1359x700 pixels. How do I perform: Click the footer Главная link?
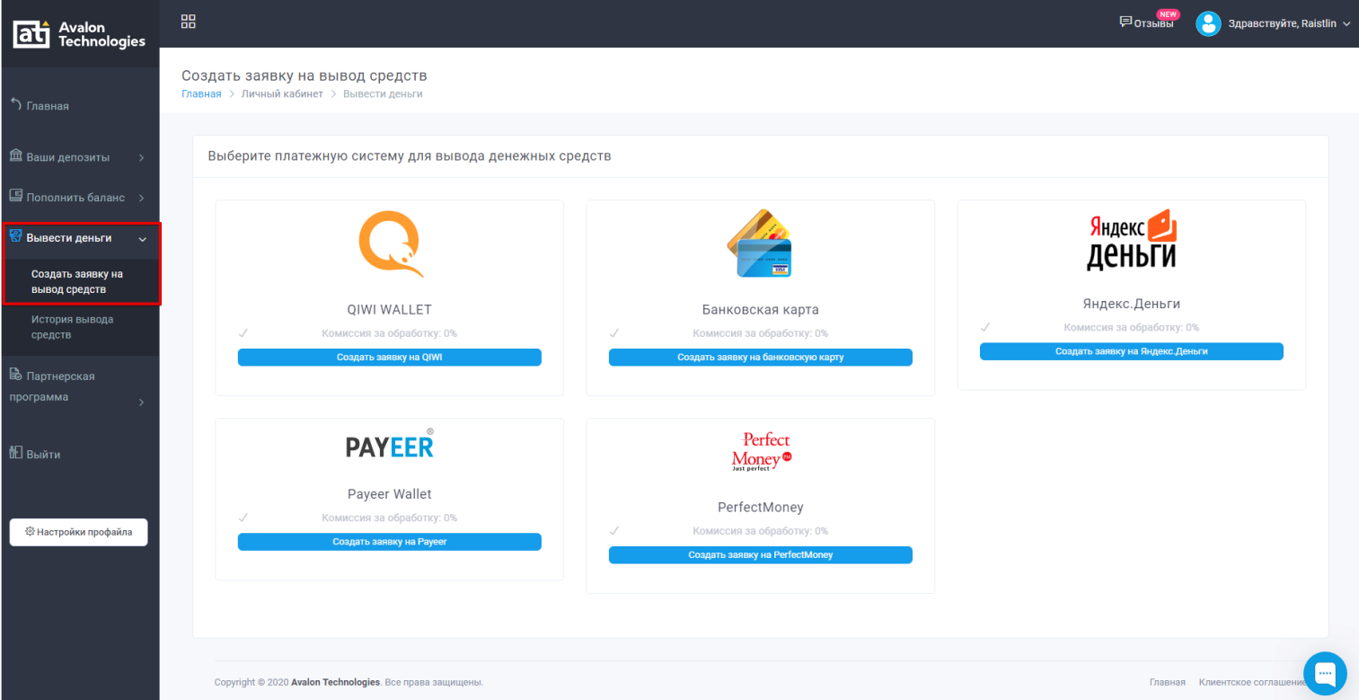click(x=1168, y=683)
